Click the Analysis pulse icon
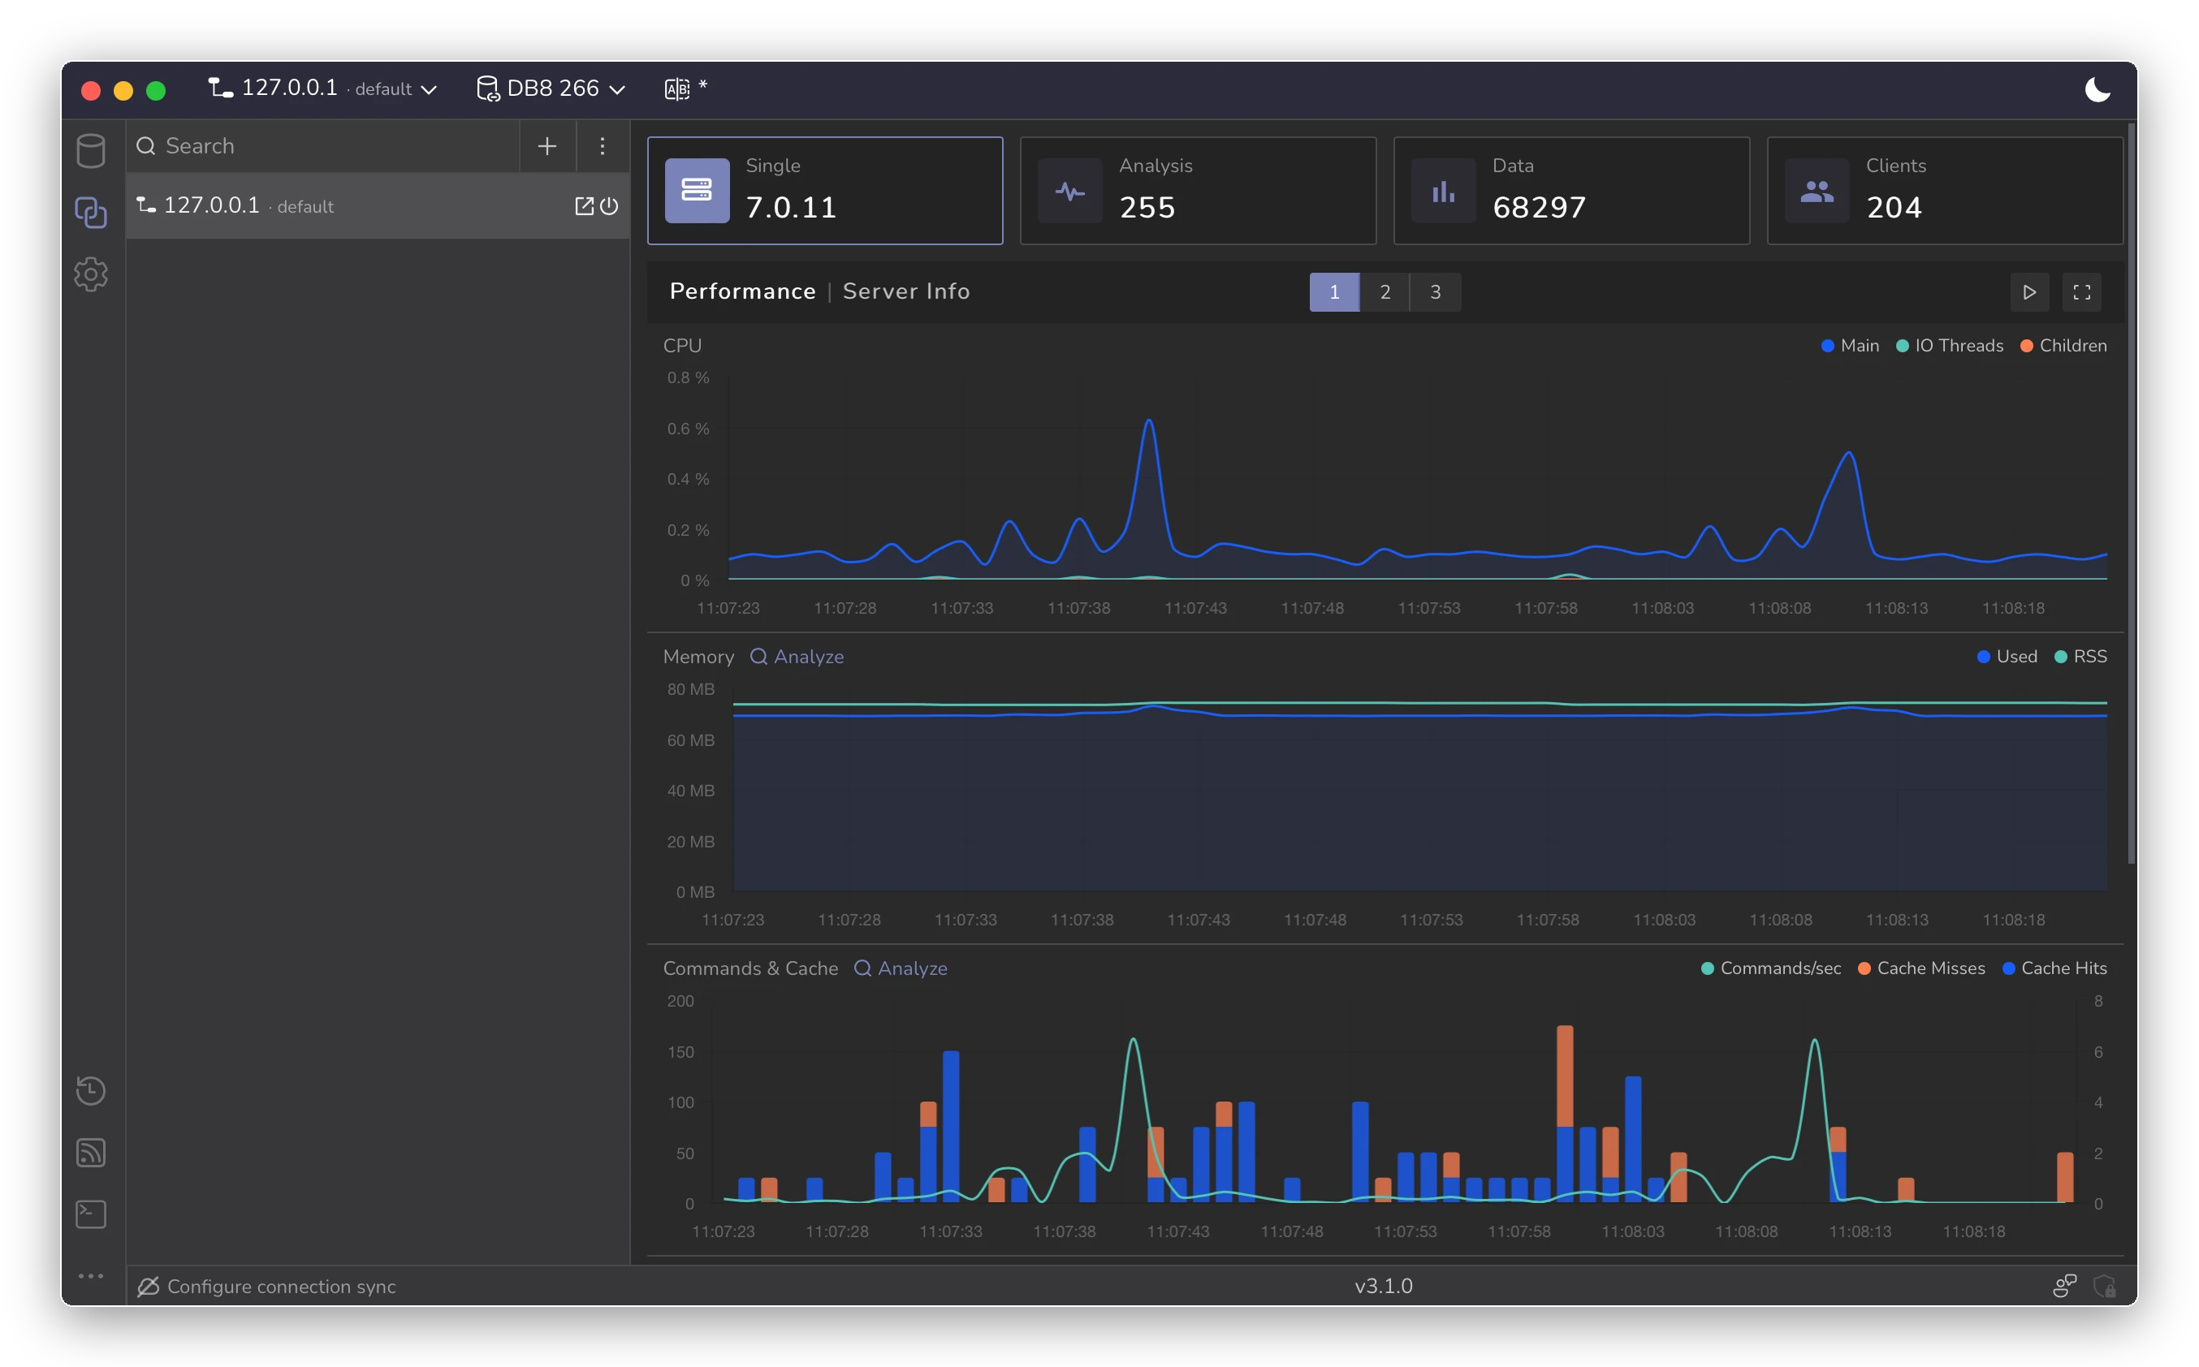This screenshot has width=2199, height=1367. (x=1069, y=191)
